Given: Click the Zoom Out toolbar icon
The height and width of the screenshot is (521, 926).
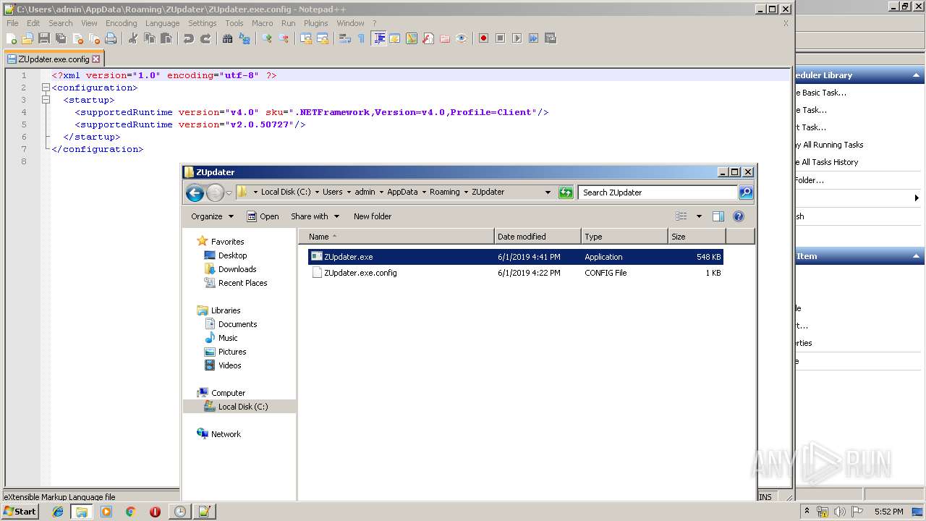Looking at the screenshot, I should pos(284,38).
